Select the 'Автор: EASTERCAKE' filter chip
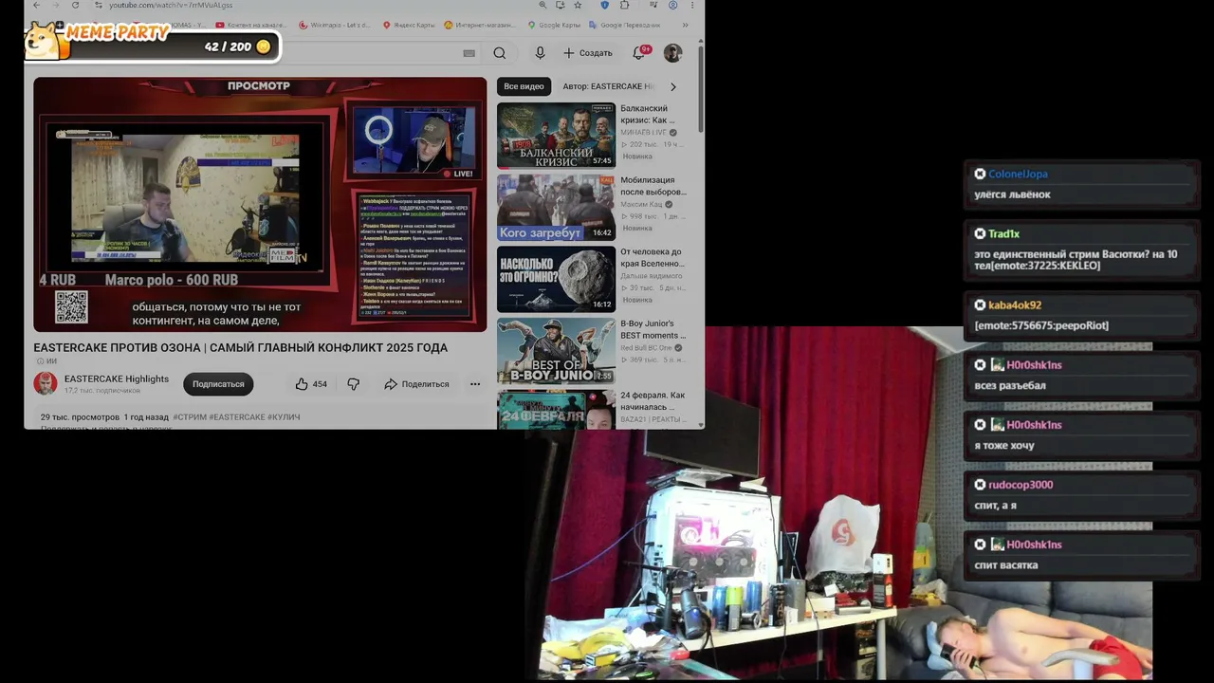1214x683 pixels. 608,86
